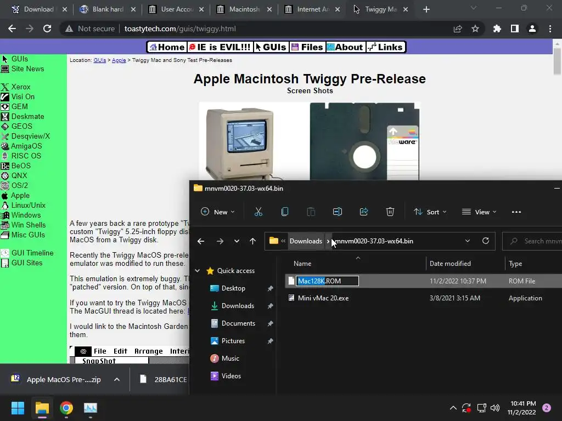Click the Share icon in Explorer toolbar

[x=364, y=212]
